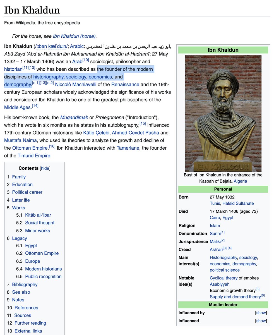The width and height of the screenshot is (274, 335).
Task: Go to the Political career section
Action: [27, 192]
